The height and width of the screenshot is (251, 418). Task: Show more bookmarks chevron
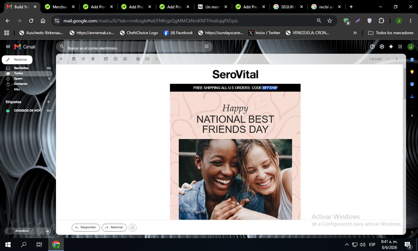355,33
